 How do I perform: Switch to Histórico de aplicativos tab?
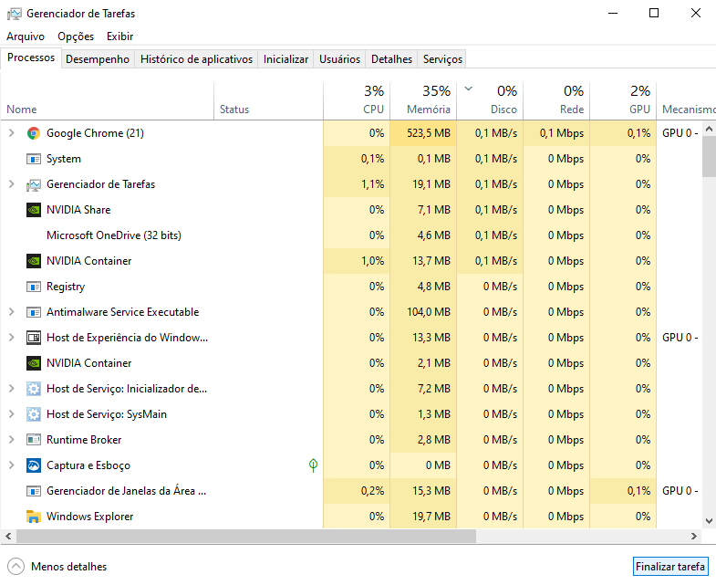click(x=196, y=59)
